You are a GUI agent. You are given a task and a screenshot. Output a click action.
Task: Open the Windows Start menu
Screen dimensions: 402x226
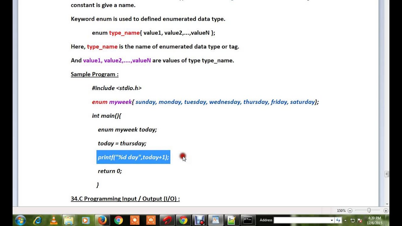[x=20, y=220]
